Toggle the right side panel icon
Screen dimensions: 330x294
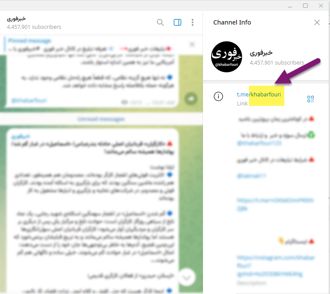click(x=177, y=22)
